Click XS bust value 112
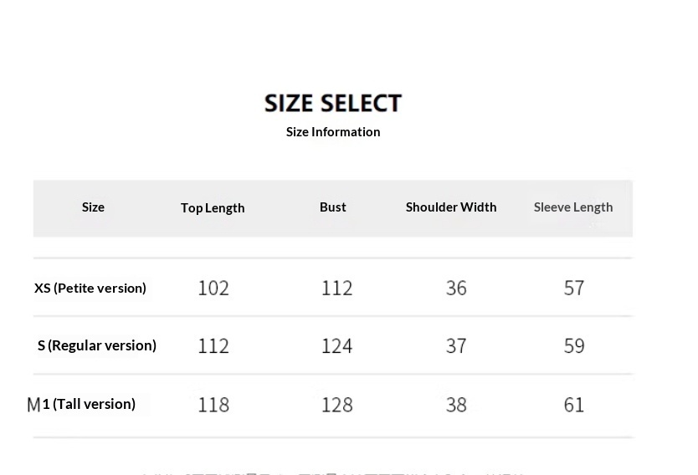The image size is (698, 475). [x=337, y=289]
